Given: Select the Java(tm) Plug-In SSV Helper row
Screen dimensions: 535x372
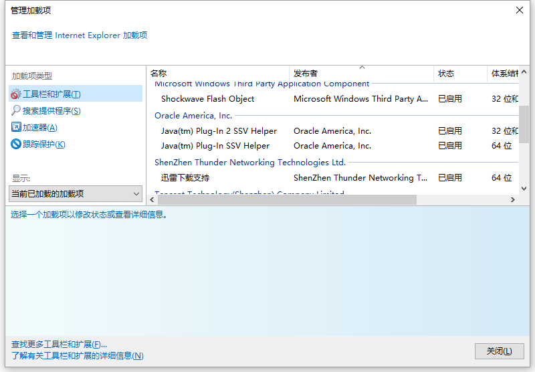Looking at the screenshot, I should (x=215, y=146).
